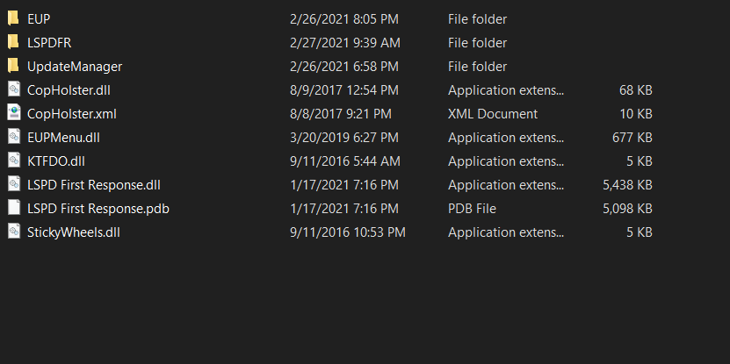Click the CopHolster.xml document icon
This screenshot has height=364, width=730.
(x=13, y=113)
